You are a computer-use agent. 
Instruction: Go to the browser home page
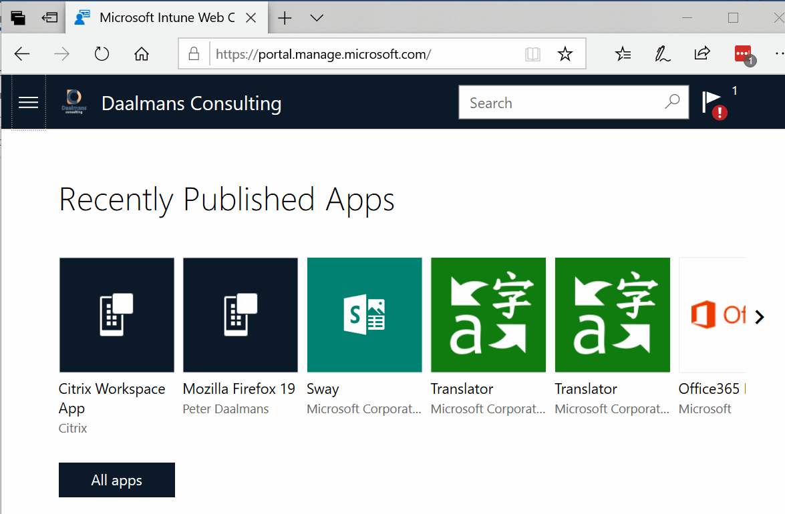[142, 54]
